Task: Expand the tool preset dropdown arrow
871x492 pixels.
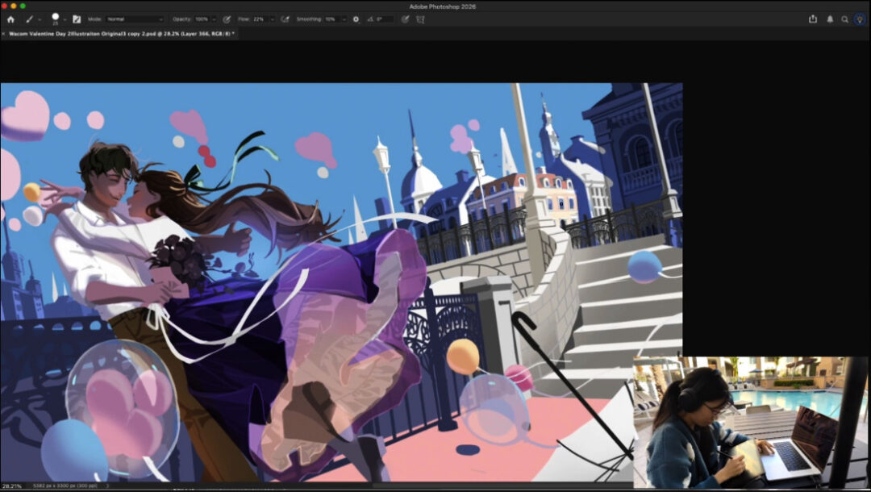Action: click(40, 19)
